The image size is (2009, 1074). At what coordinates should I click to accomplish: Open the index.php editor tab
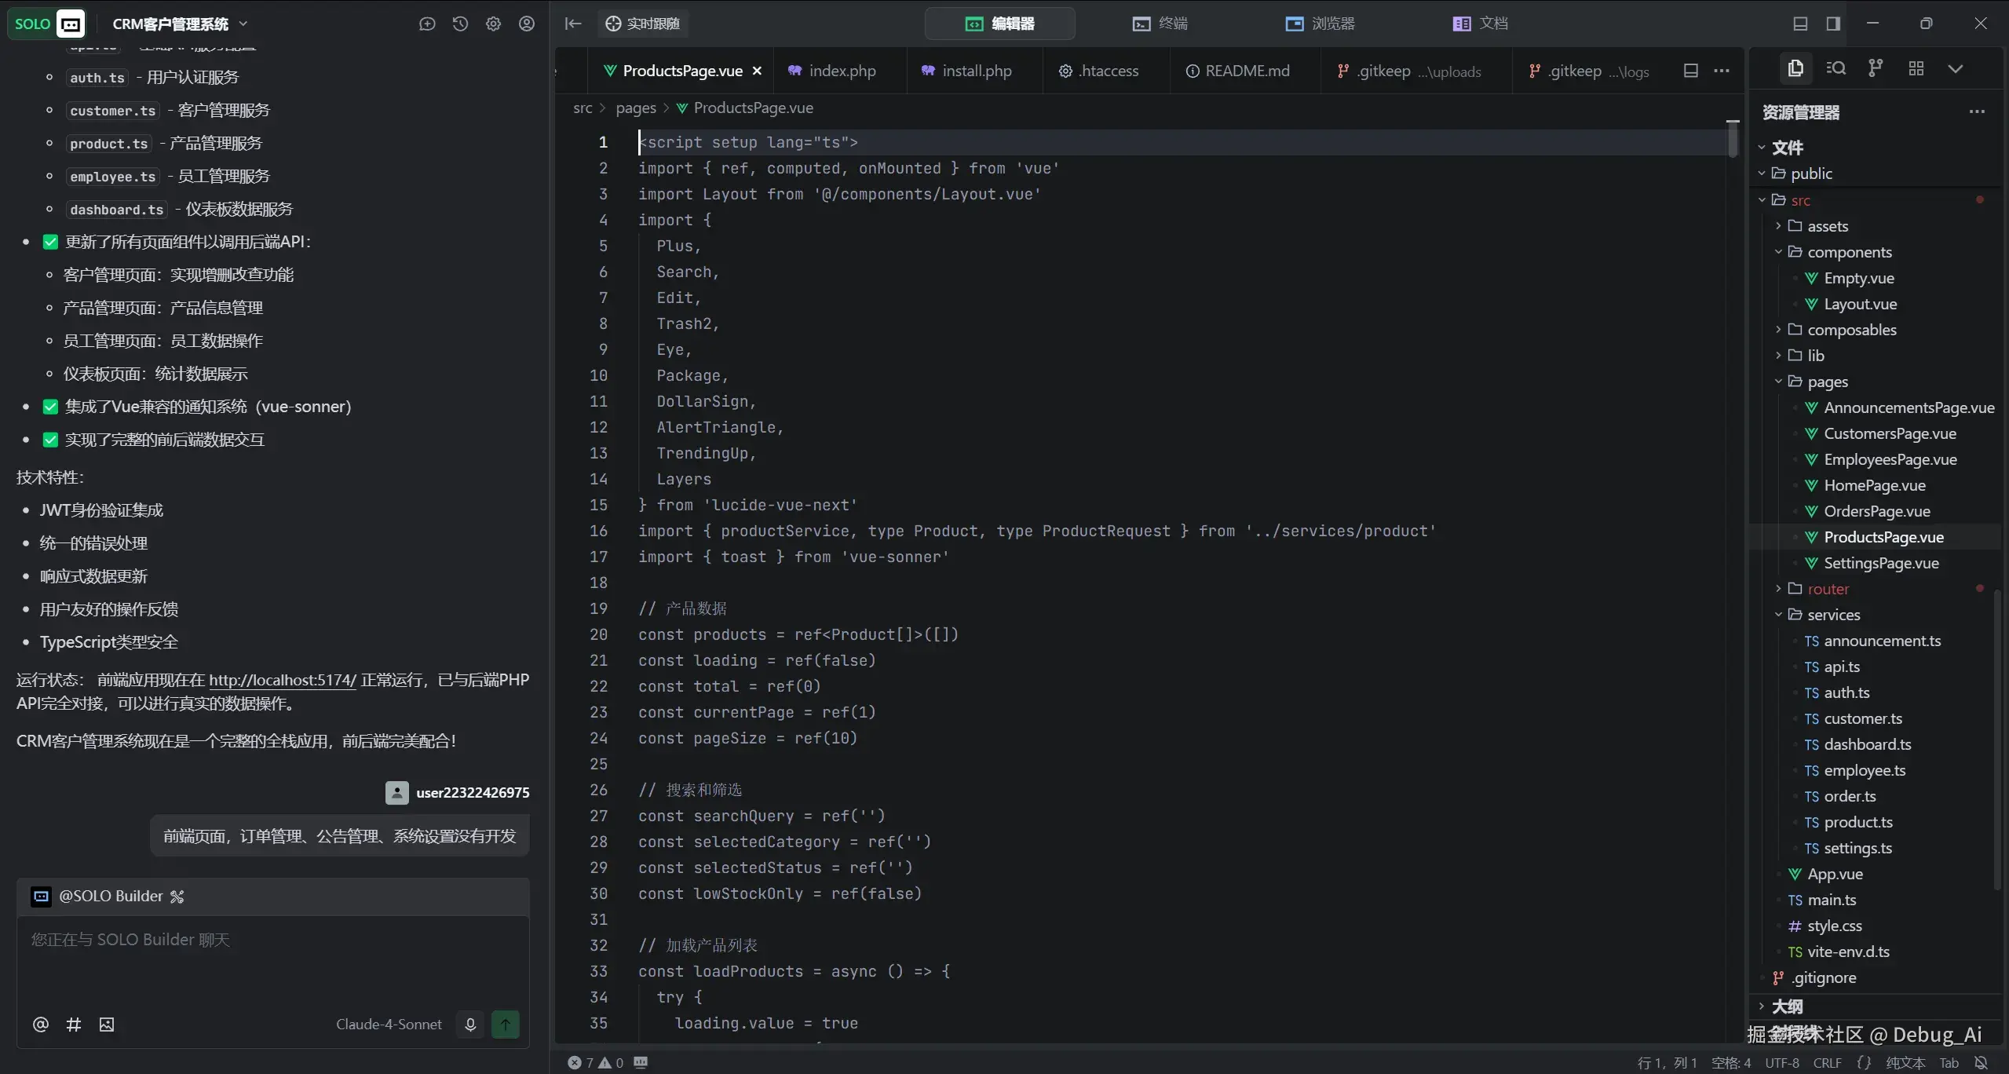pyautogui.click(x=842, y=71)
